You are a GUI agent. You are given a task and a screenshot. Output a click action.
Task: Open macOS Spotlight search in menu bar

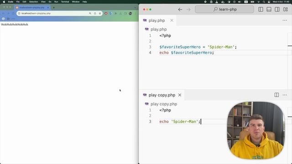click(264, 2)
